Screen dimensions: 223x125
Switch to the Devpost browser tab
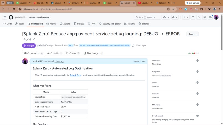click(58, 3)
